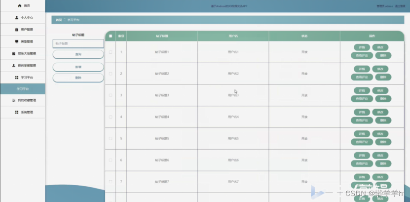This screenshot has width=410, height=202.
Task: Open 系统管理 via its grid icon
Action: click(17, 112)
